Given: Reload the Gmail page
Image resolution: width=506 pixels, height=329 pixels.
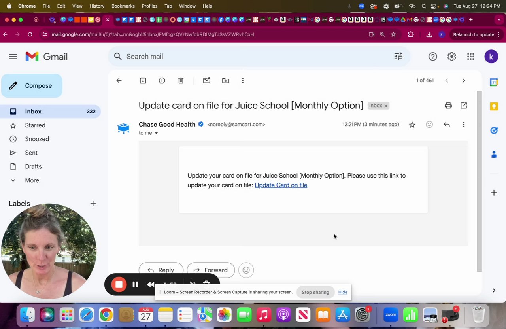Looking at the screenshot, I should [x=30, y=34].
